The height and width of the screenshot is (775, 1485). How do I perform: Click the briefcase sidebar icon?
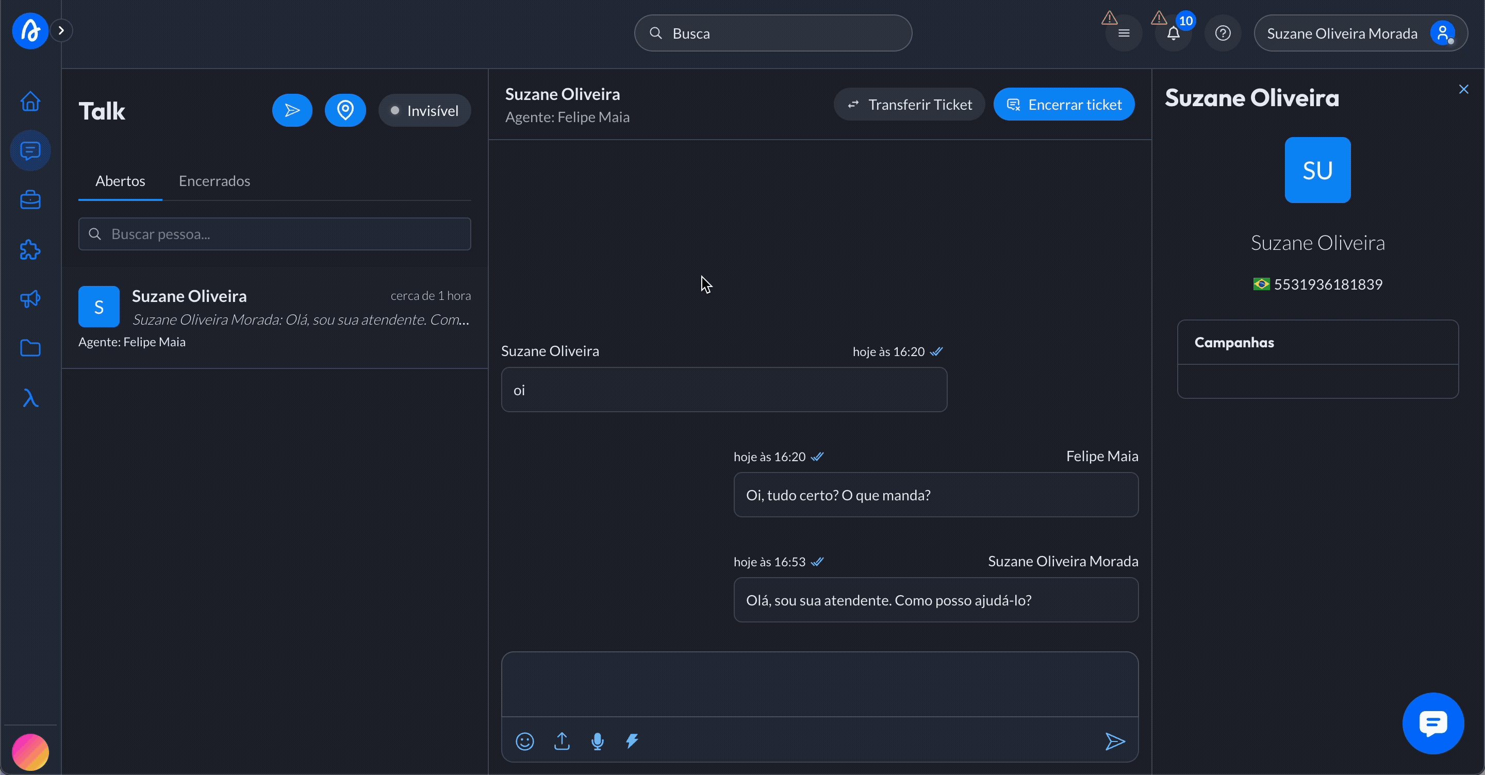(30, 200)
